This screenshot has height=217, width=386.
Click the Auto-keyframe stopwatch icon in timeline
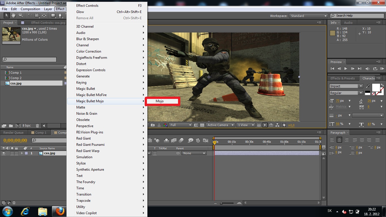(x=198, y=140)
